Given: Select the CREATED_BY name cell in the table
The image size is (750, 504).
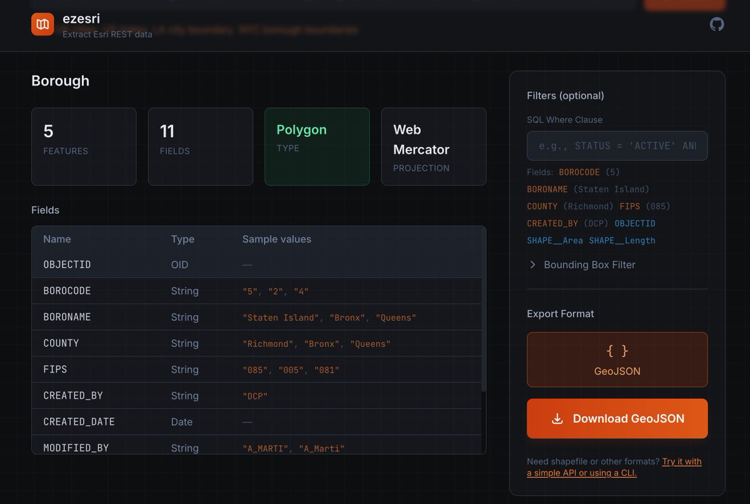Looking at the screenshot, I should tap(73, 396).
